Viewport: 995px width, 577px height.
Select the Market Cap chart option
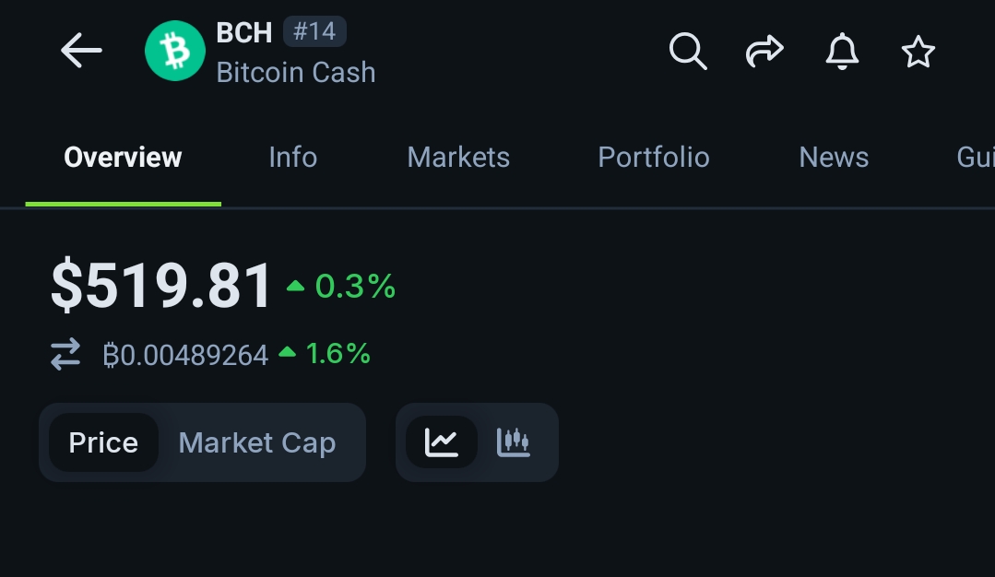(x=257, y=442)
